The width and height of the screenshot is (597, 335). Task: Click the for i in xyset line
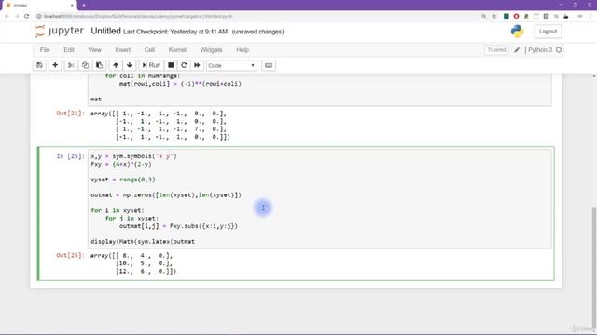[118, 210]
